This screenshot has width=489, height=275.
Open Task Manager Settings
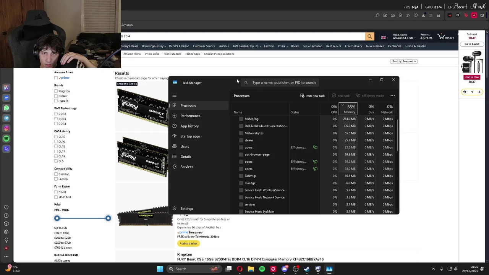tap(199, 209)
